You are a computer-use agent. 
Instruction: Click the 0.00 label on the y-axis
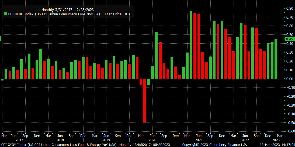[x=290, y=79]
